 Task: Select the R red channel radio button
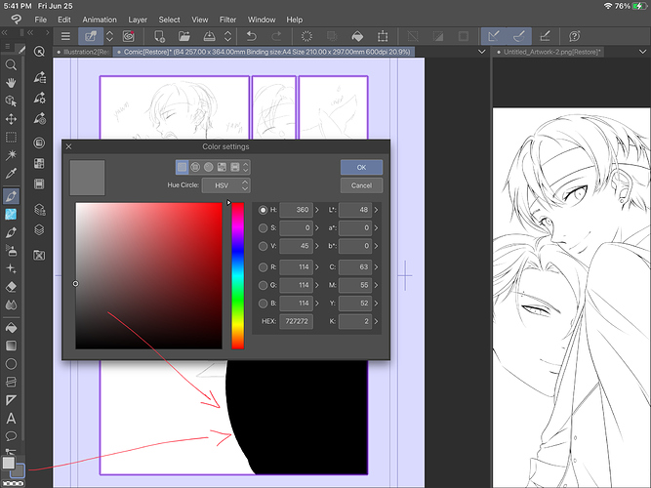tap(264, 265)
